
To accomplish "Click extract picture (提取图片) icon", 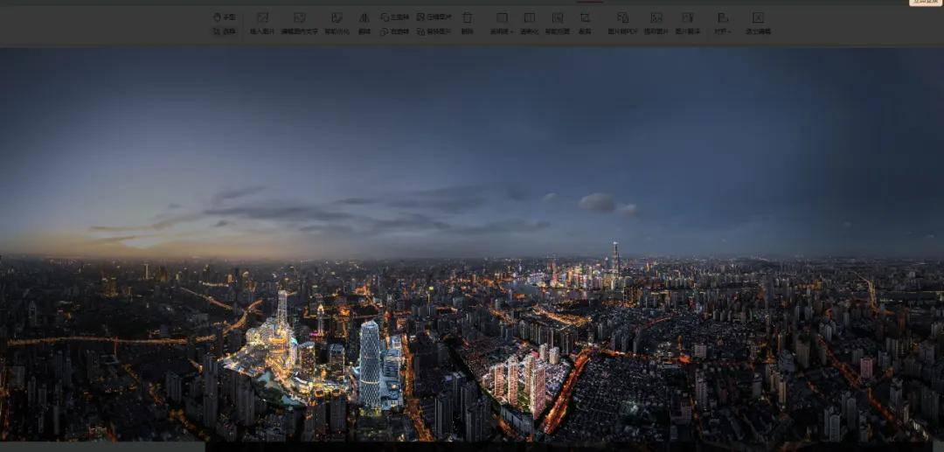I will [656, 23].
